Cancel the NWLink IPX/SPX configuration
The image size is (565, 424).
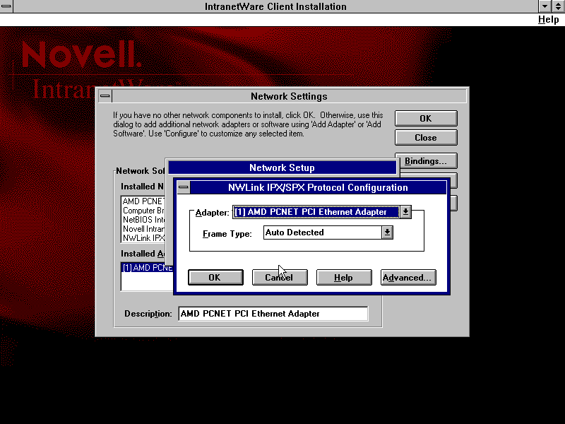pyautogui.click(x=280, y=277)
